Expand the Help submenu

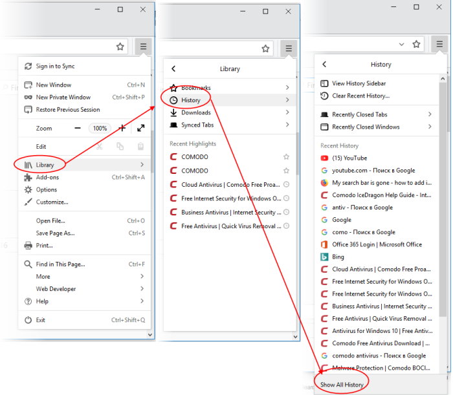[84, 301]
